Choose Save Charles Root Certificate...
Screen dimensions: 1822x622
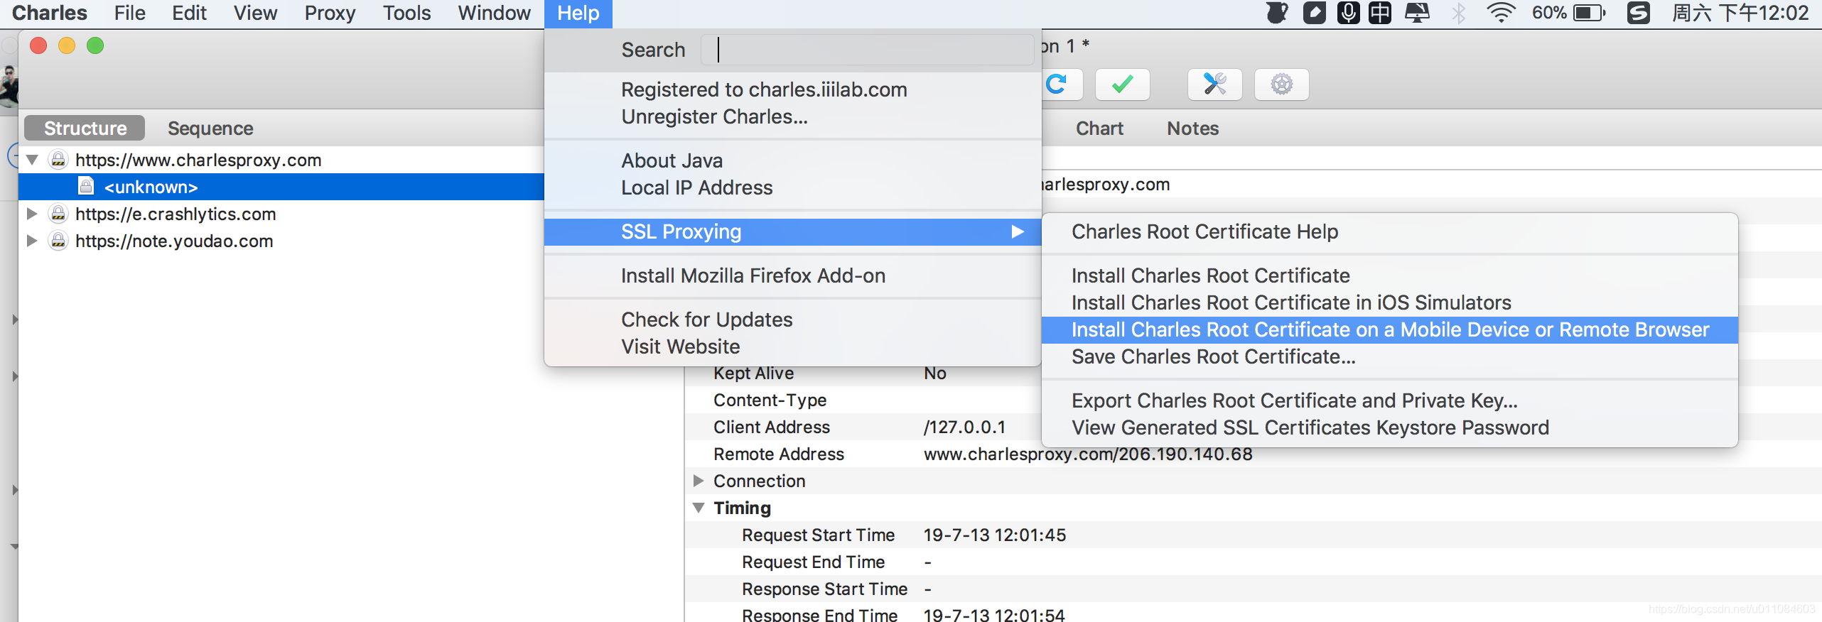point(1389,356)
